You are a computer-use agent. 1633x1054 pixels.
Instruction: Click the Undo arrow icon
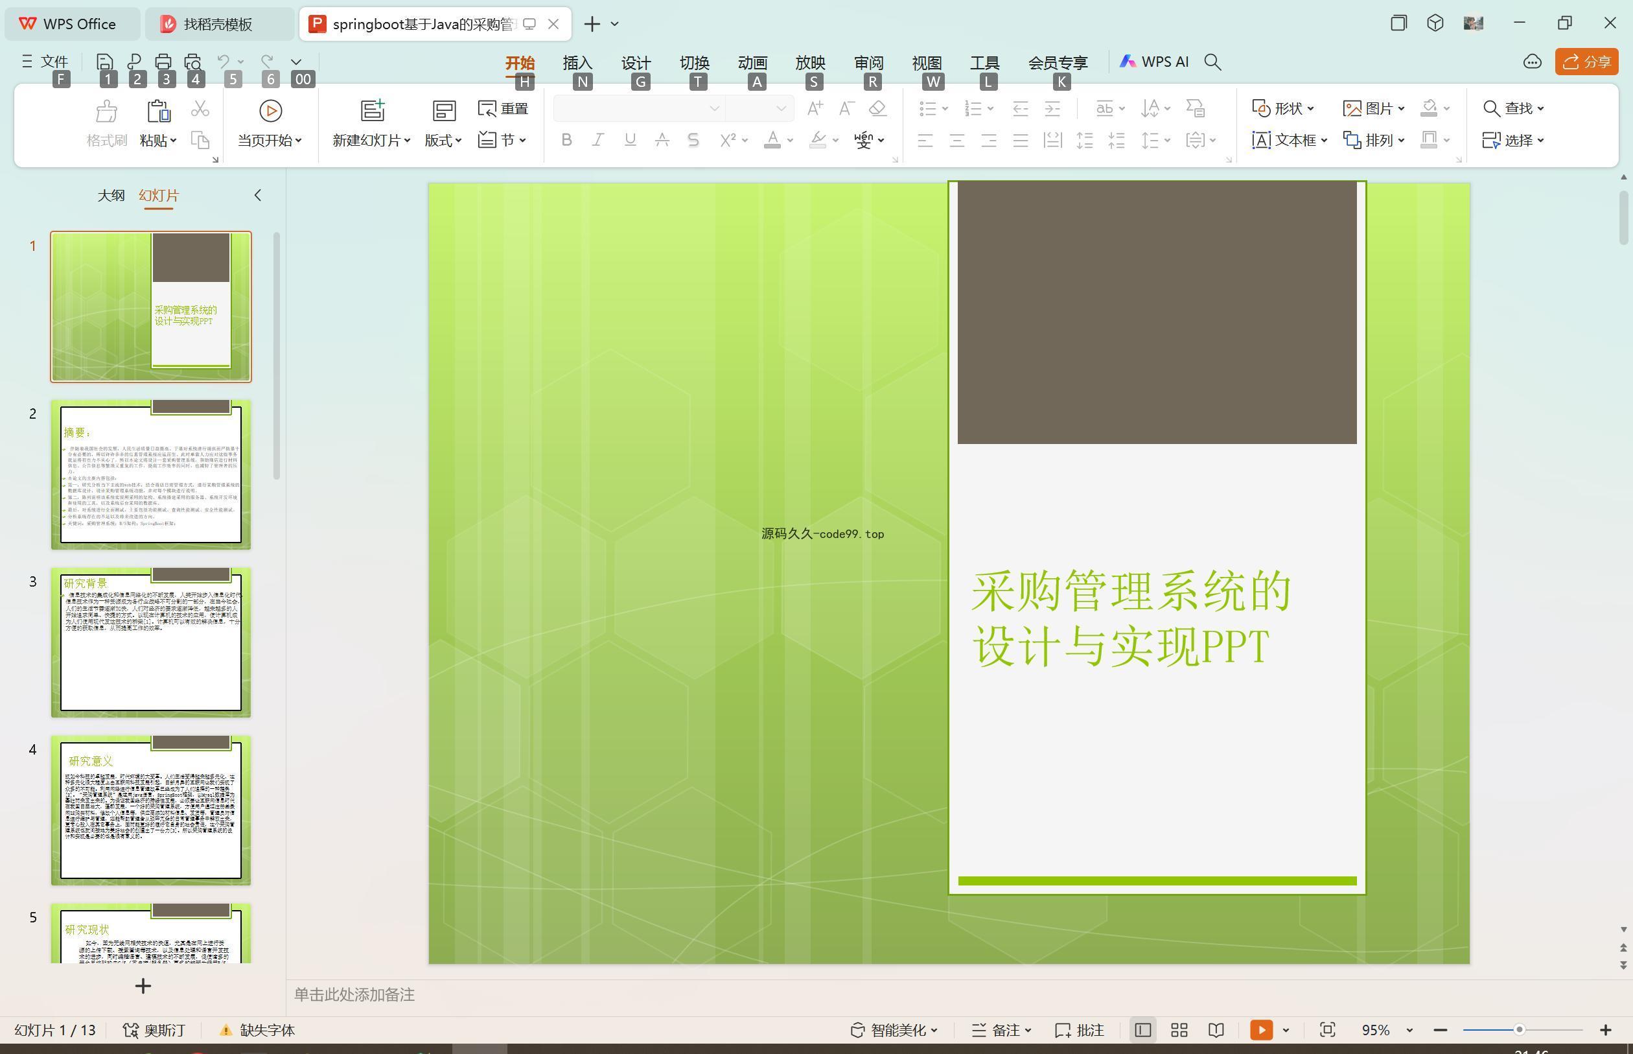223,62
